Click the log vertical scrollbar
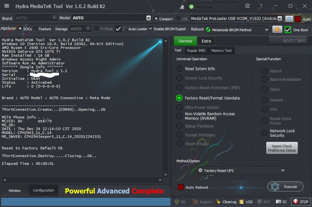312x207 pixels. click(x=165, y=108)
